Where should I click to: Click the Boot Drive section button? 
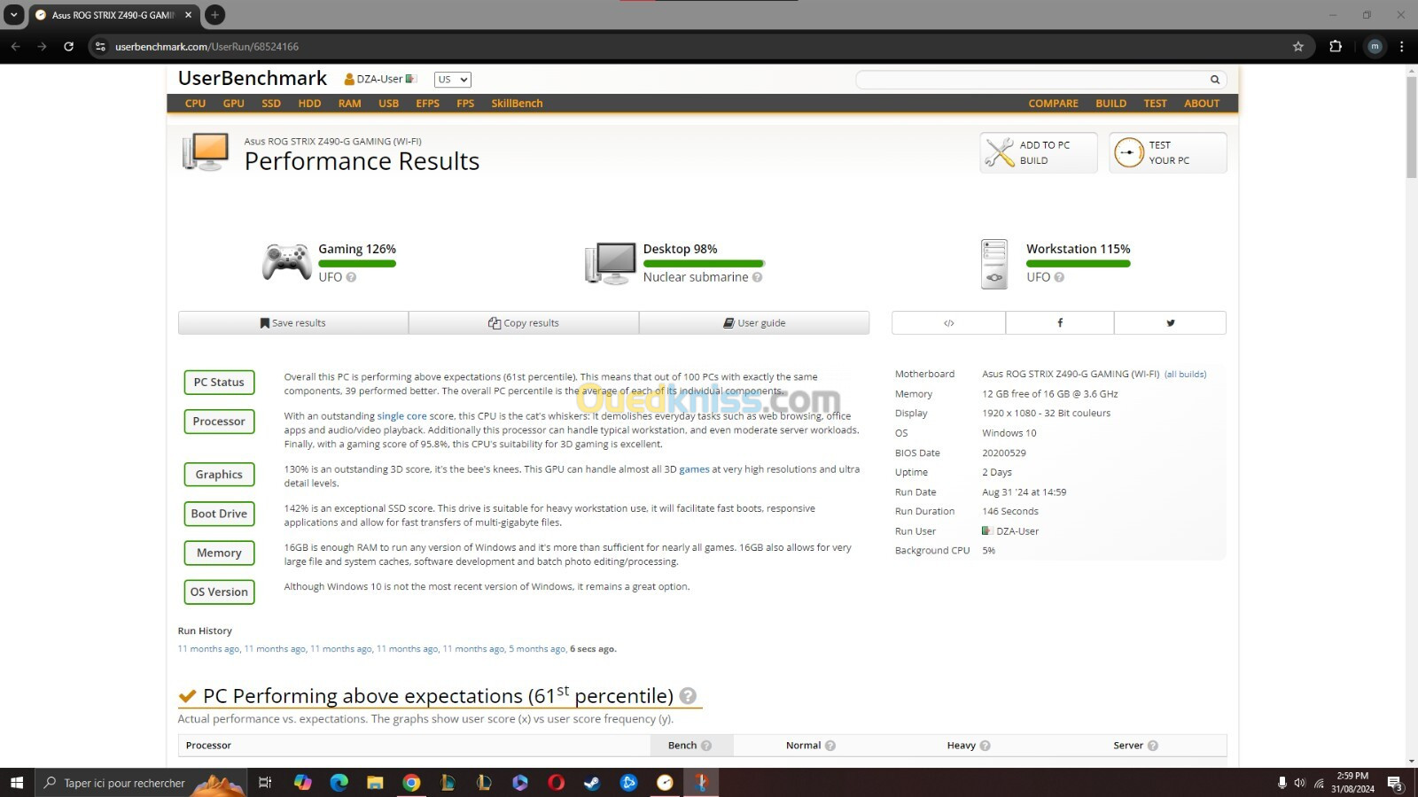point(219,514)
